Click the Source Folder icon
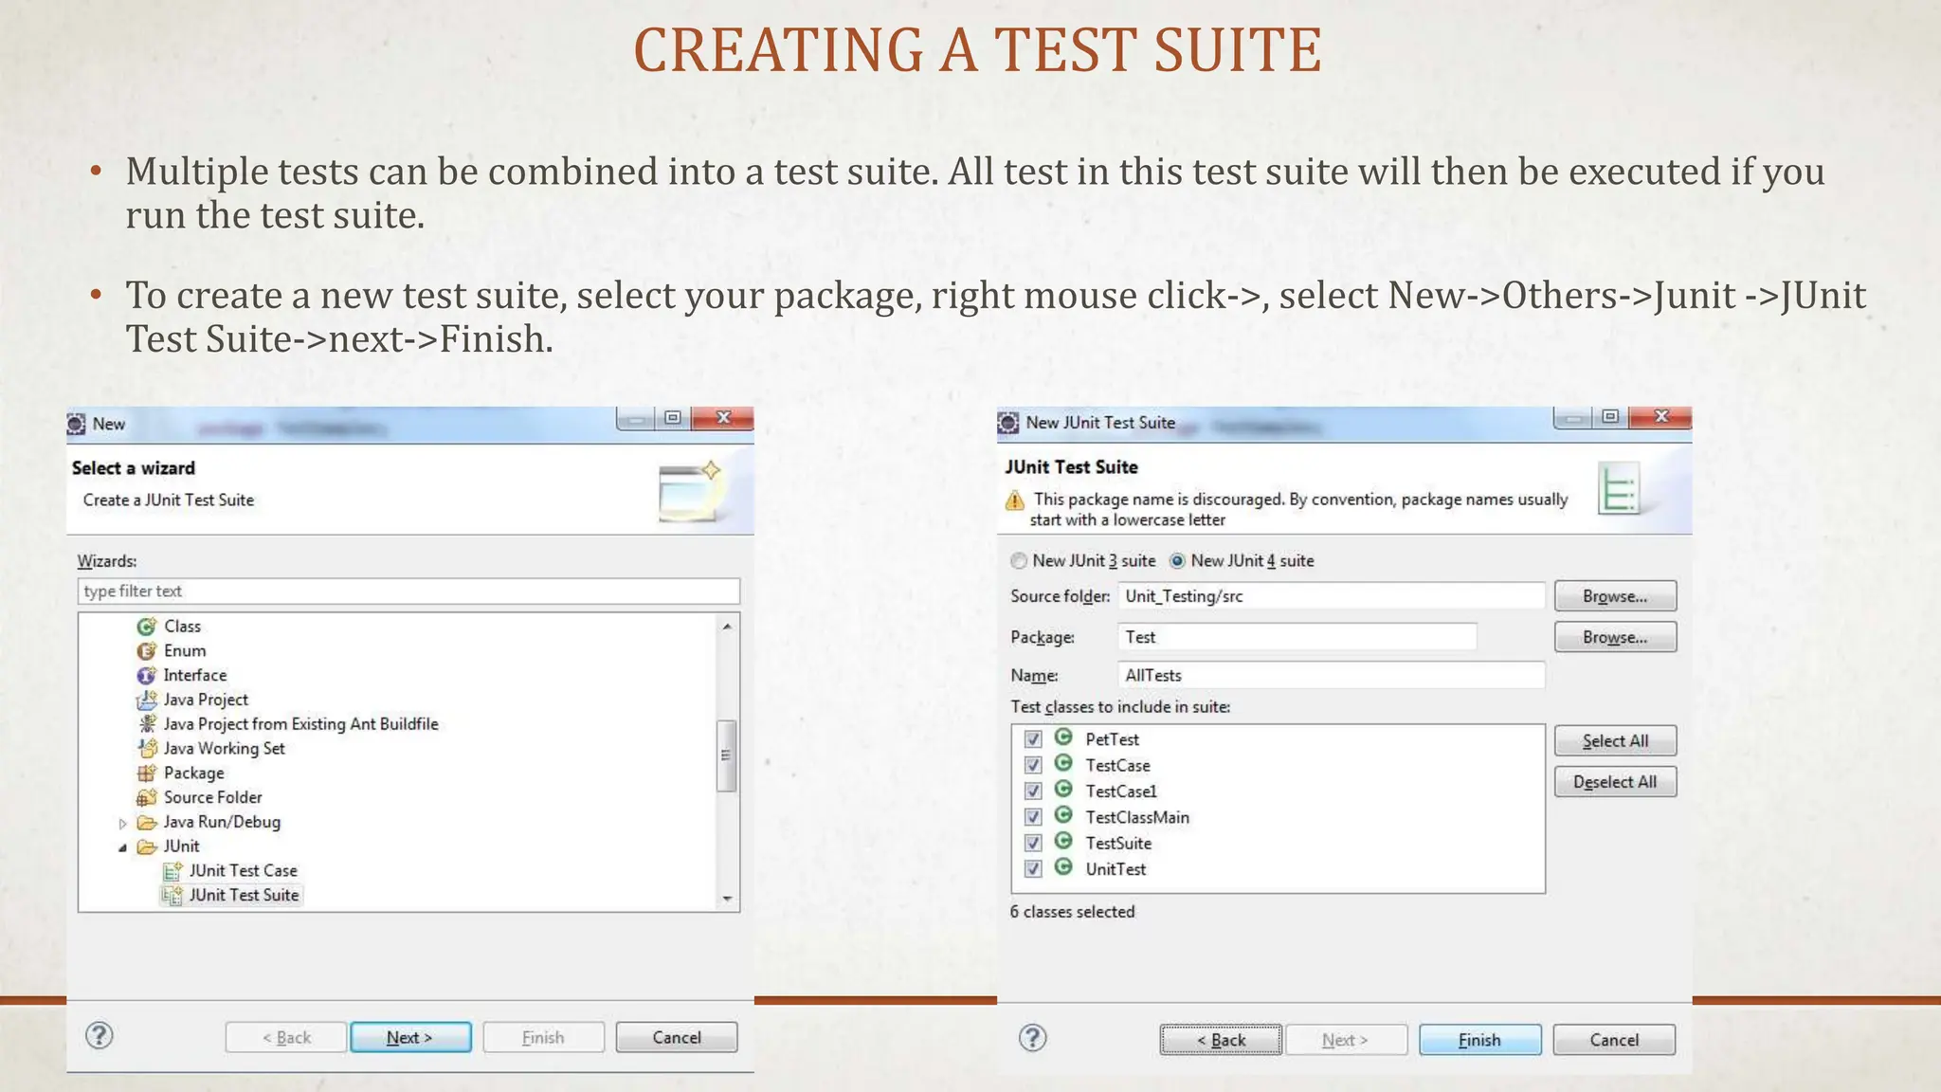Image resolution: width=1941 pixels, height=1092 pixels. point(146,798)
